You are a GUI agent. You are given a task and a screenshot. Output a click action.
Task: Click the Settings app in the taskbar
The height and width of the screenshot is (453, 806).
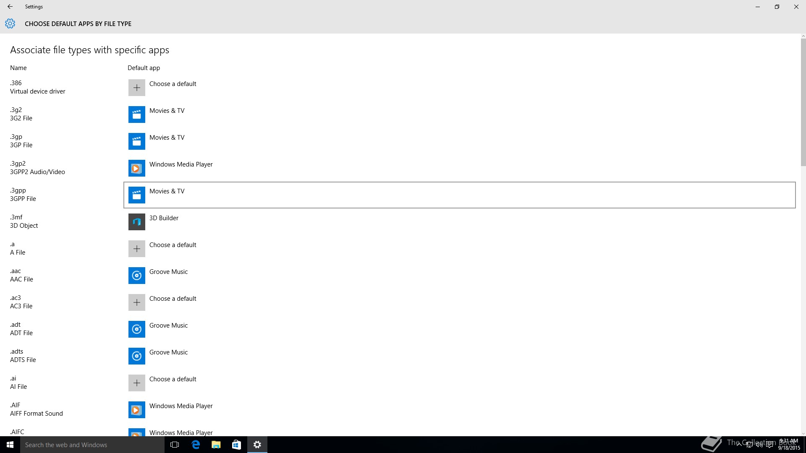click(x=257, y=445)
